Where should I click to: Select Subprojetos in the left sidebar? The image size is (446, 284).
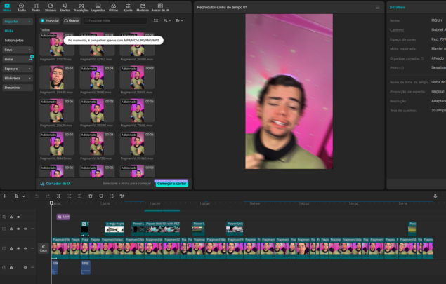click(14, 41)
